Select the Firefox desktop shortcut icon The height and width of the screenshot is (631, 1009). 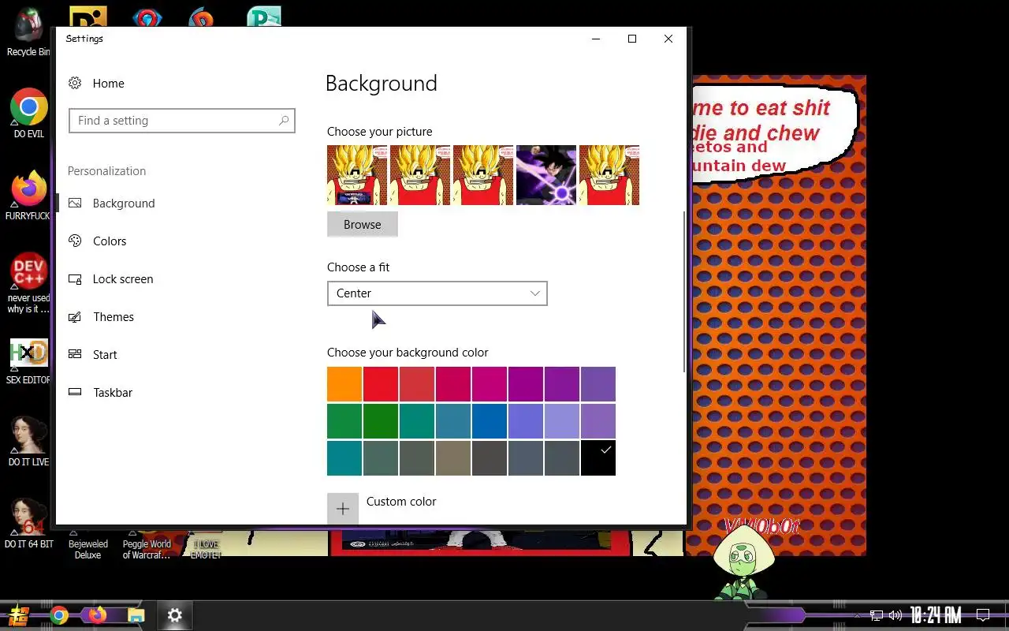[28, 195]
